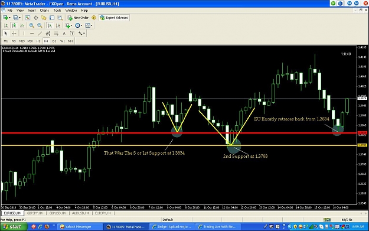
Task: Launch MetaEditor via yellow diamond icon
Action: pyautogui.click(x=94, y=18)
